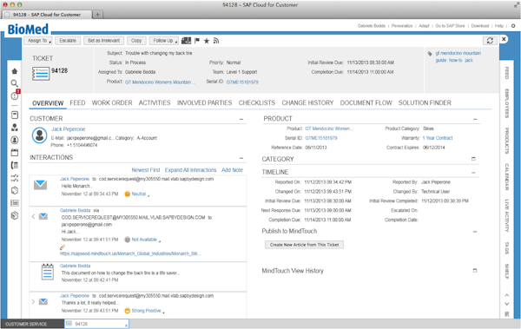This screenshot has height=329, width=521.
Task: Open the Assign To dropdown button
Action: pyautogui.click(x=37, y=41)
